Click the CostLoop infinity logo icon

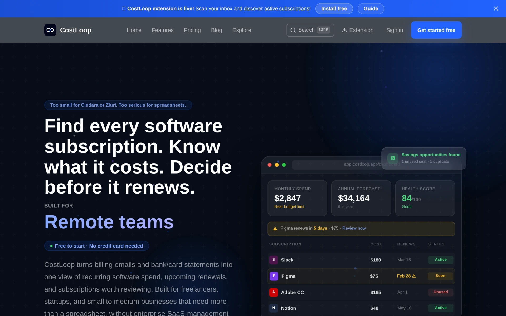[50, 30]
